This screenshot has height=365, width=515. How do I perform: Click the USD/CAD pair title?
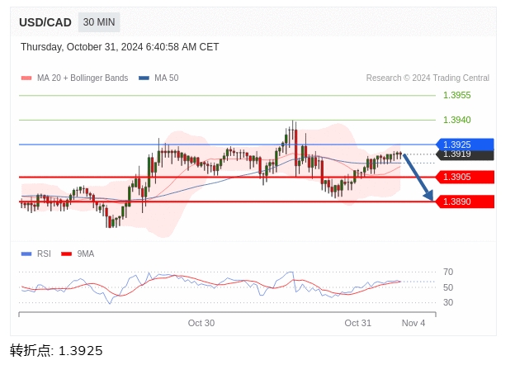pyautogui.click(x=45, y=22)
